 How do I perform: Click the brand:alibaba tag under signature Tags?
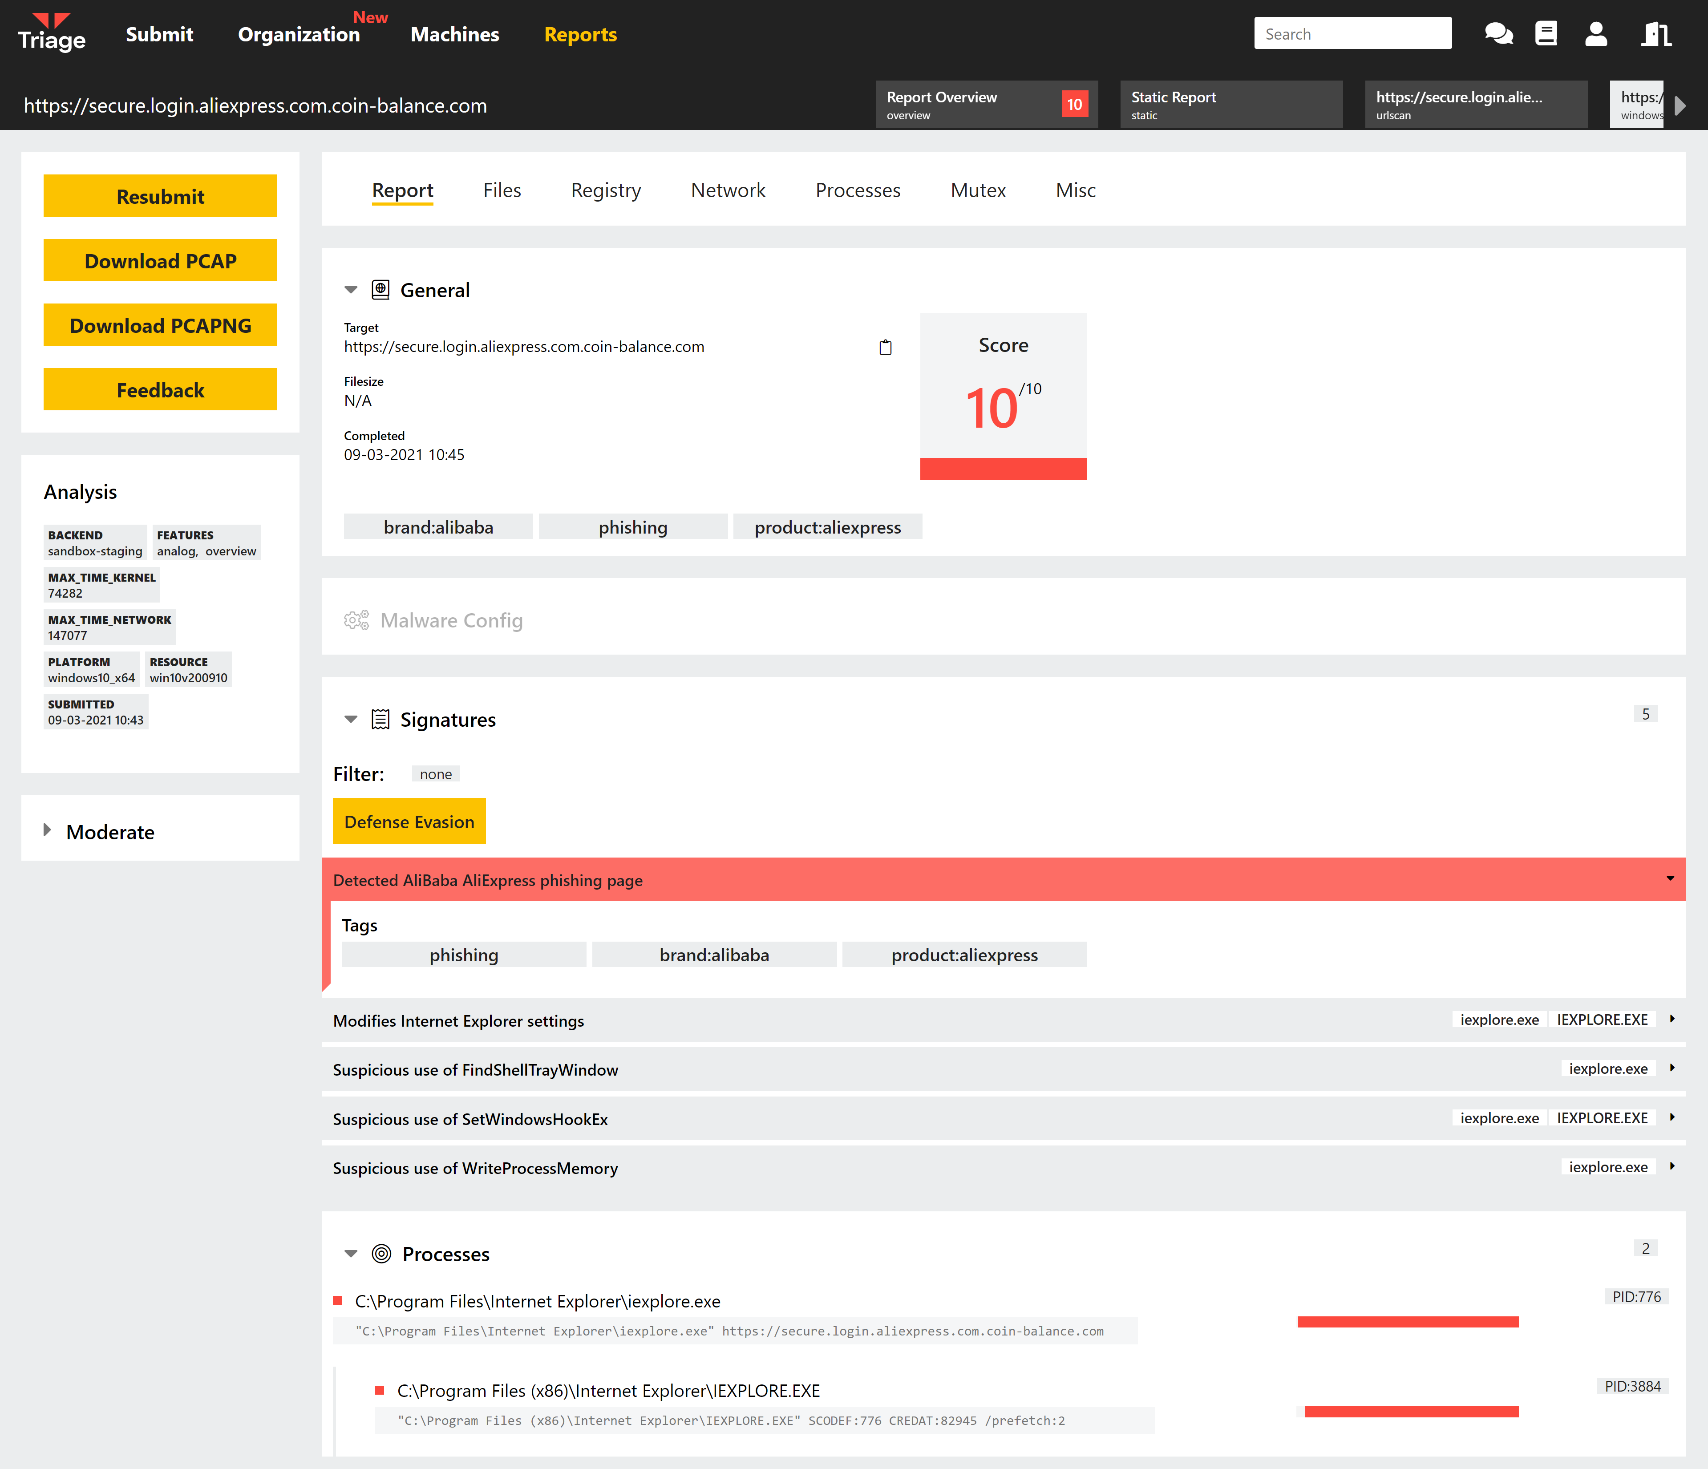pos(714,955)
